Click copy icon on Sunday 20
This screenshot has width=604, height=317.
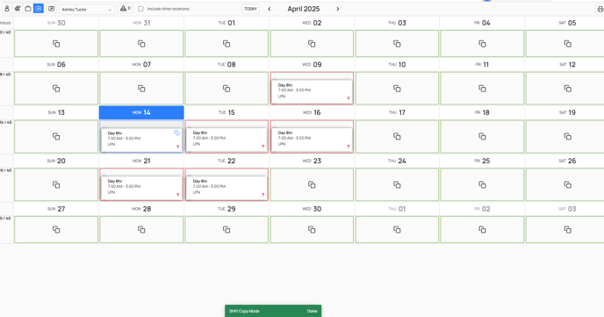click(56, 185)
